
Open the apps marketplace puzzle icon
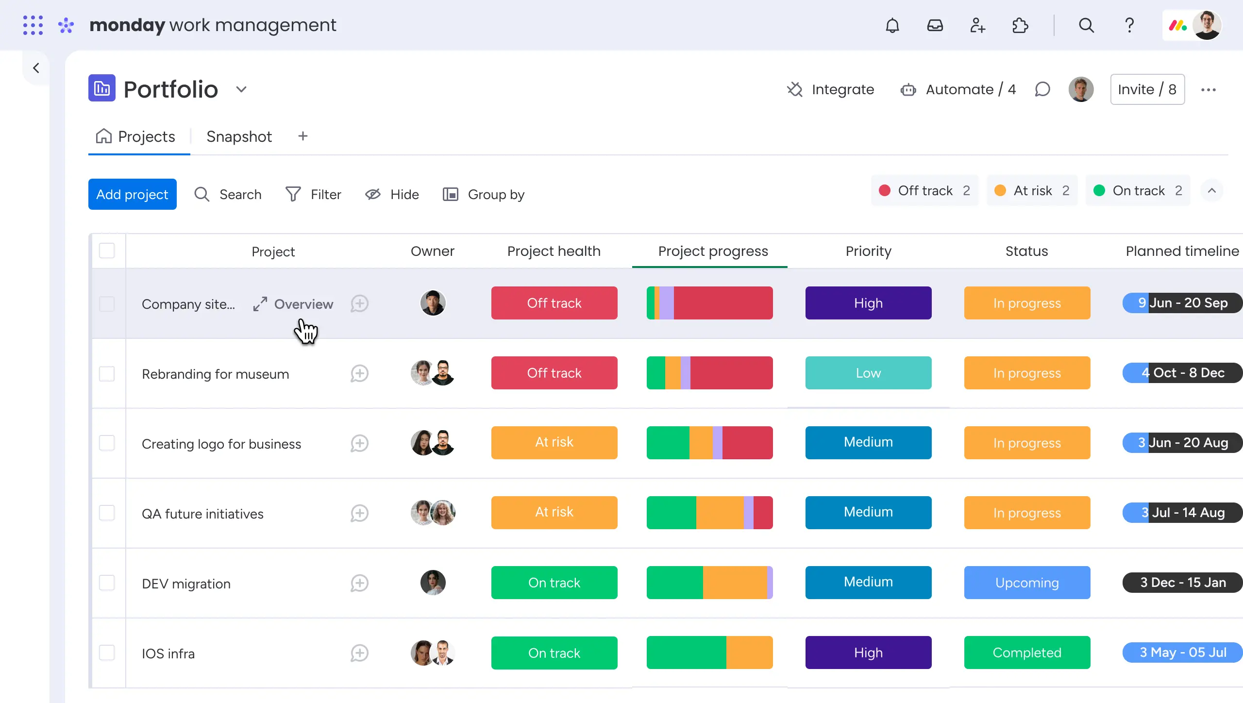click(1020, 25)
